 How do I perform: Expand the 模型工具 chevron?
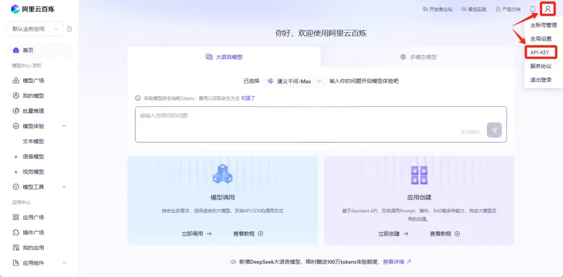coord(64,187)
